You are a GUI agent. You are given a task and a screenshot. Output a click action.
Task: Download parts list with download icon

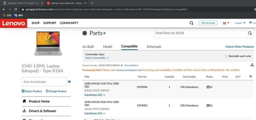[252, 65]
